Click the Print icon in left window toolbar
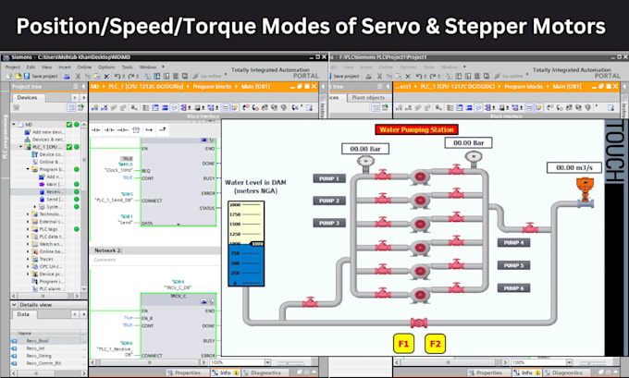Screen dimensions: 629x378 click(67, 76)
